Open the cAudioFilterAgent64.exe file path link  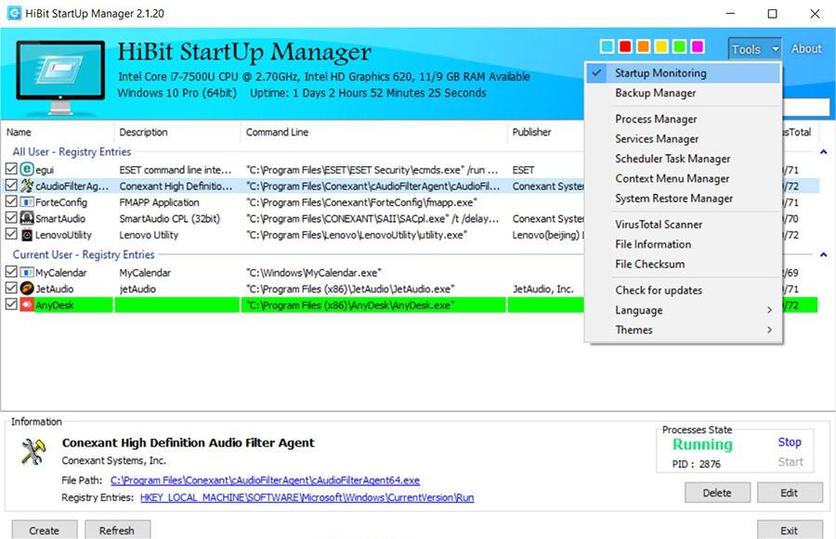click(265, 481)
